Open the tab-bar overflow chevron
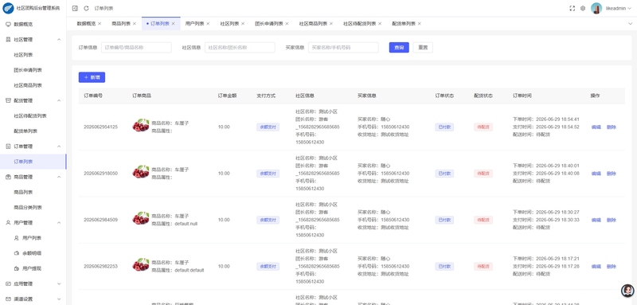 click(630, 24)
